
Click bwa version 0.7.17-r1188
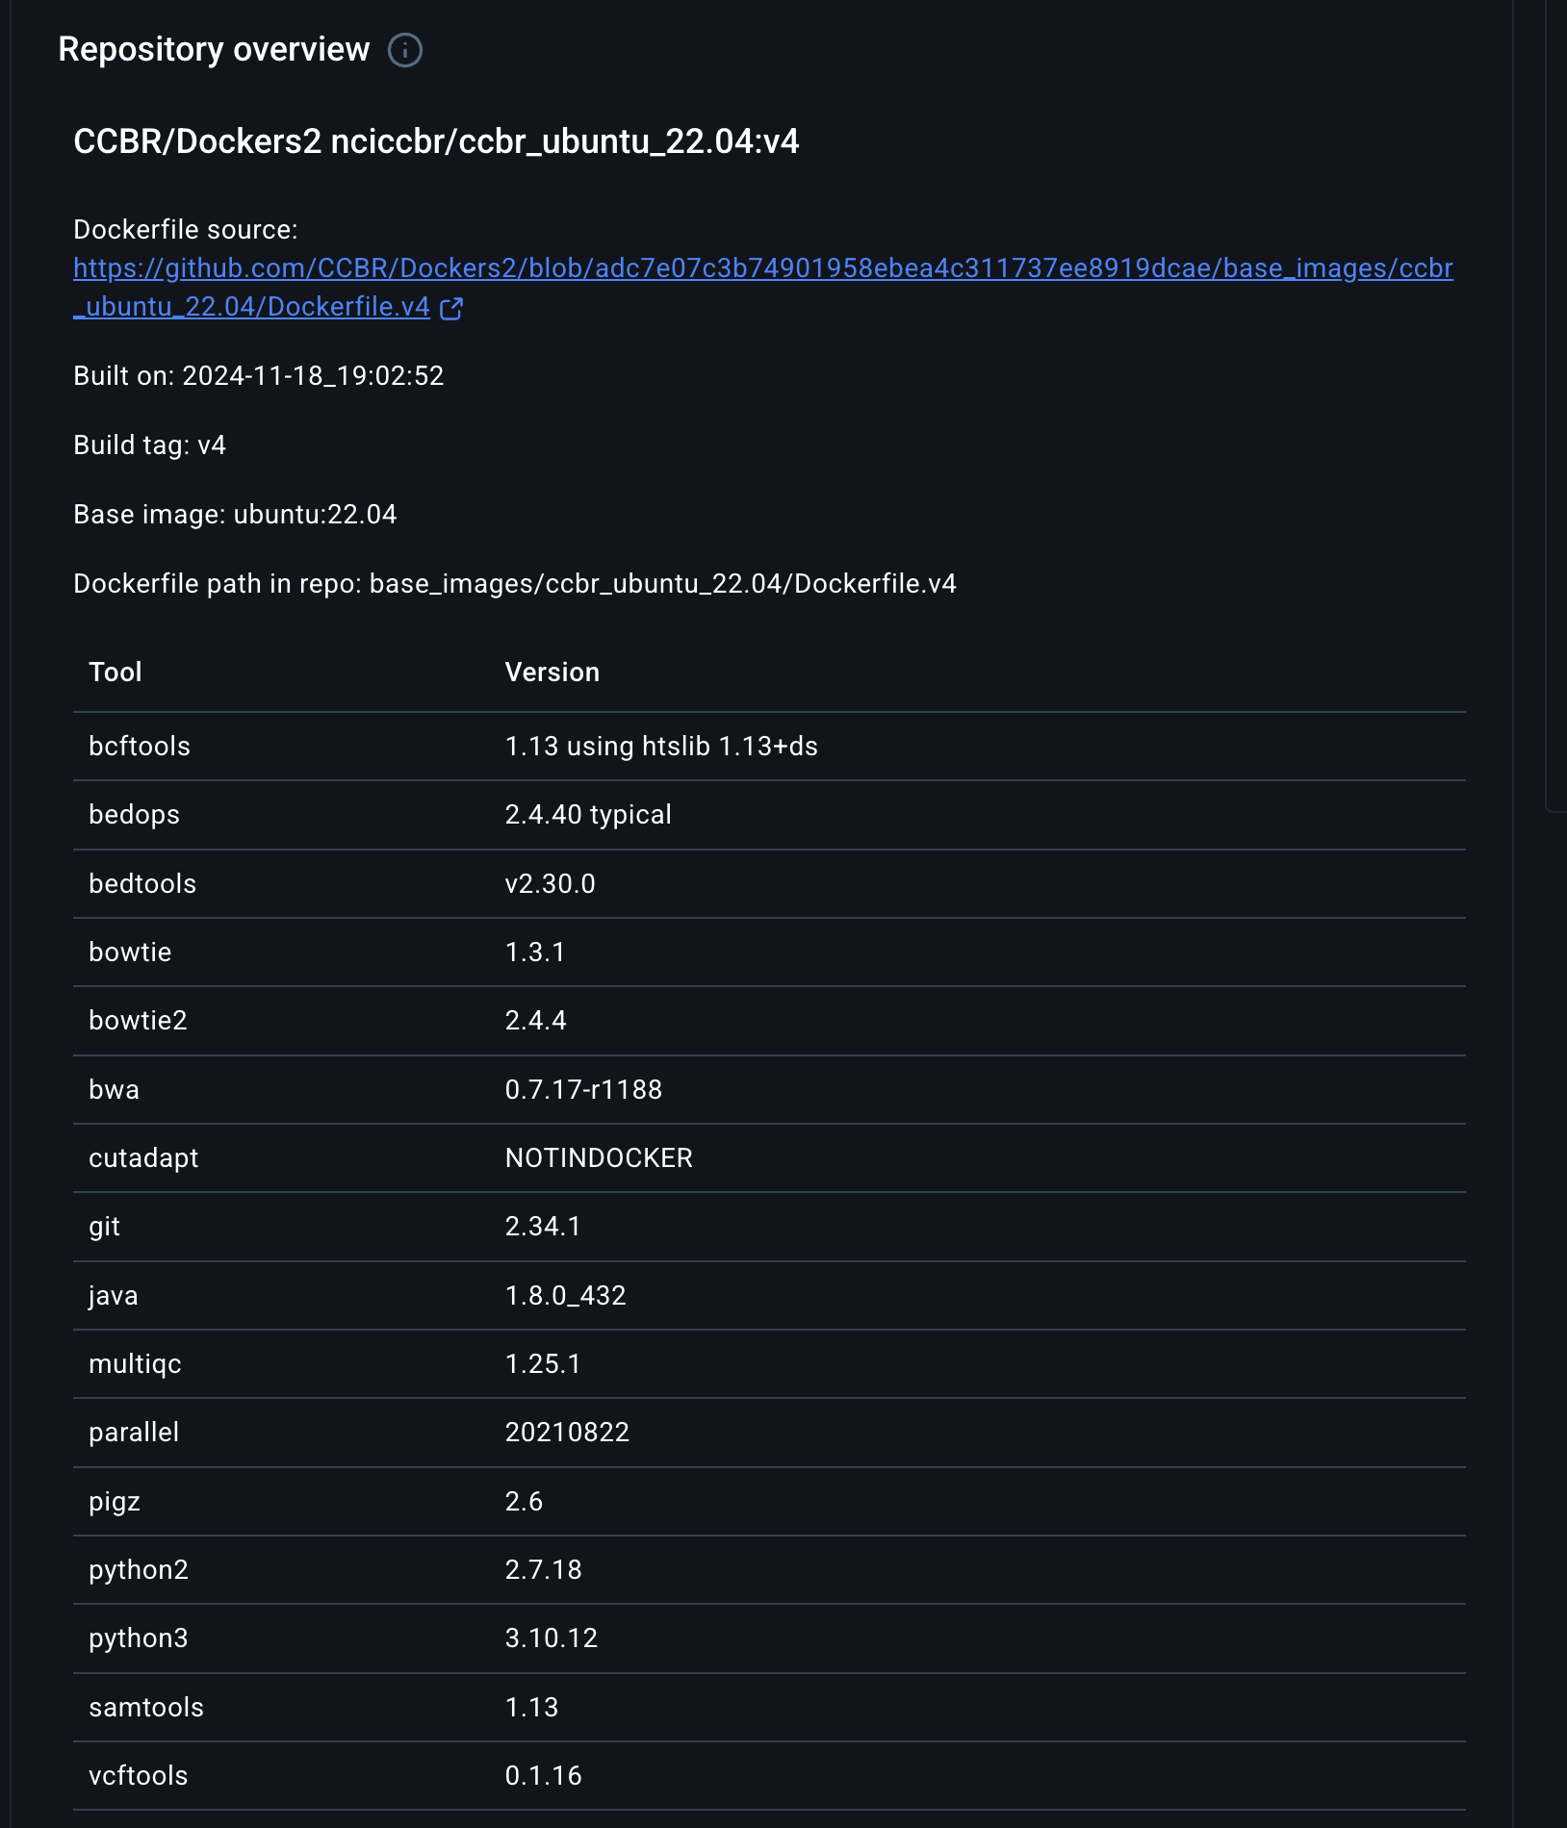583,1089
